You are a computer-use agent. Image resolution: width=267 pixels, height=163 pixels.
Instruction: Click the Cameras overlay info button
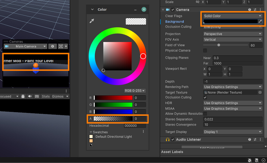click(52, 46)
